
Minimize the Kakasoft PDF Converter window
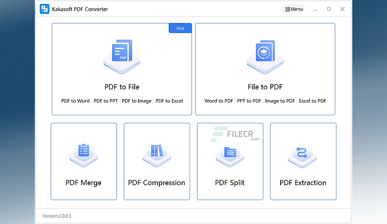pos(315,9)
